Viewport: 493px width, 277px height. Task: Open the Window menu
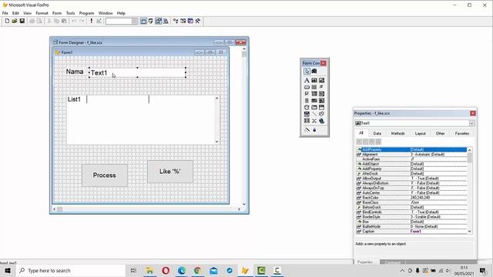point(106,13)
